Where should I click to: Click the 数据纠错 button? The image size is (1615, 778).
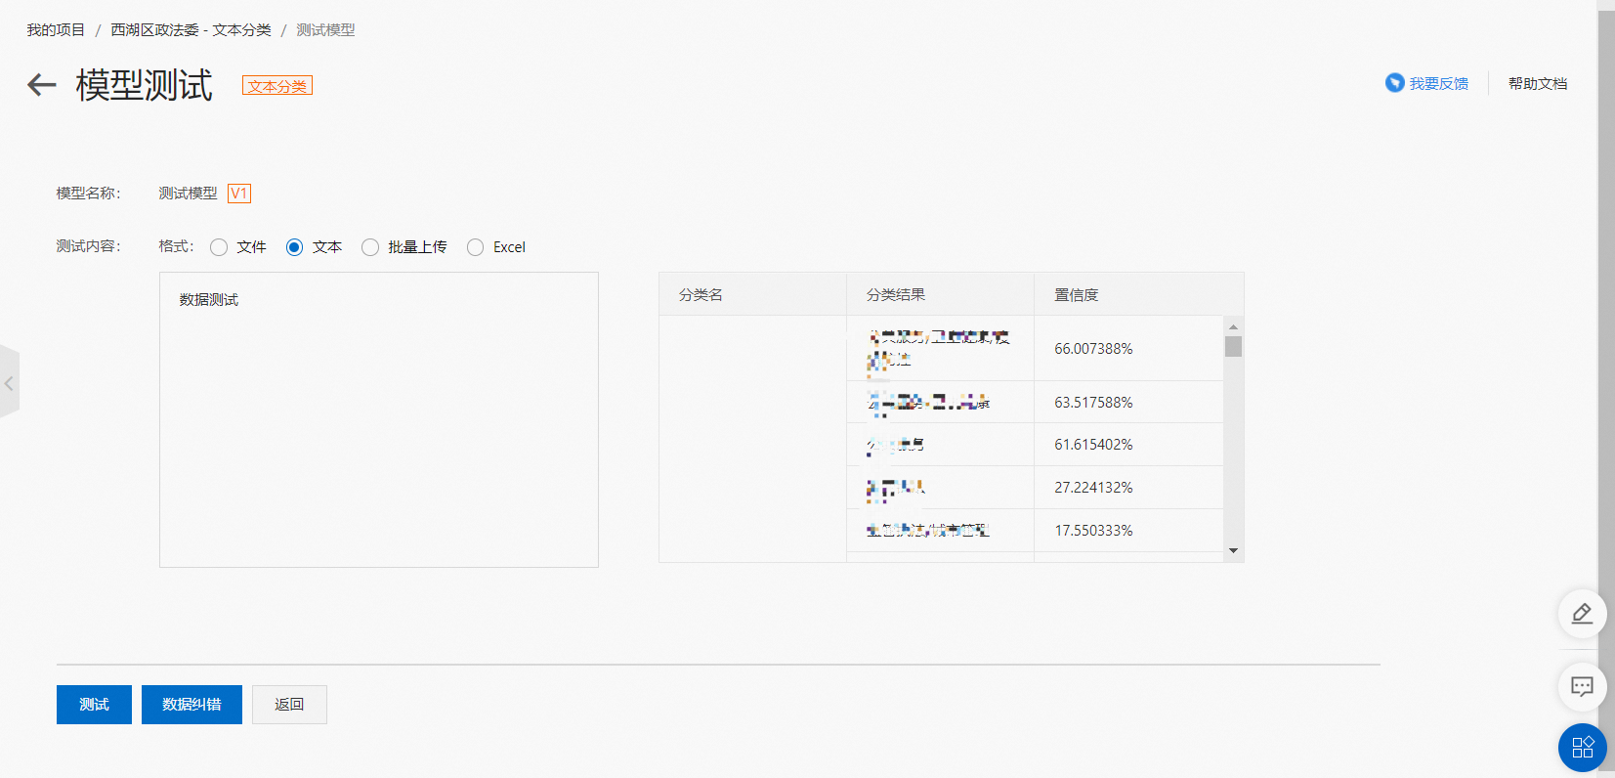(x=191, y=705)
